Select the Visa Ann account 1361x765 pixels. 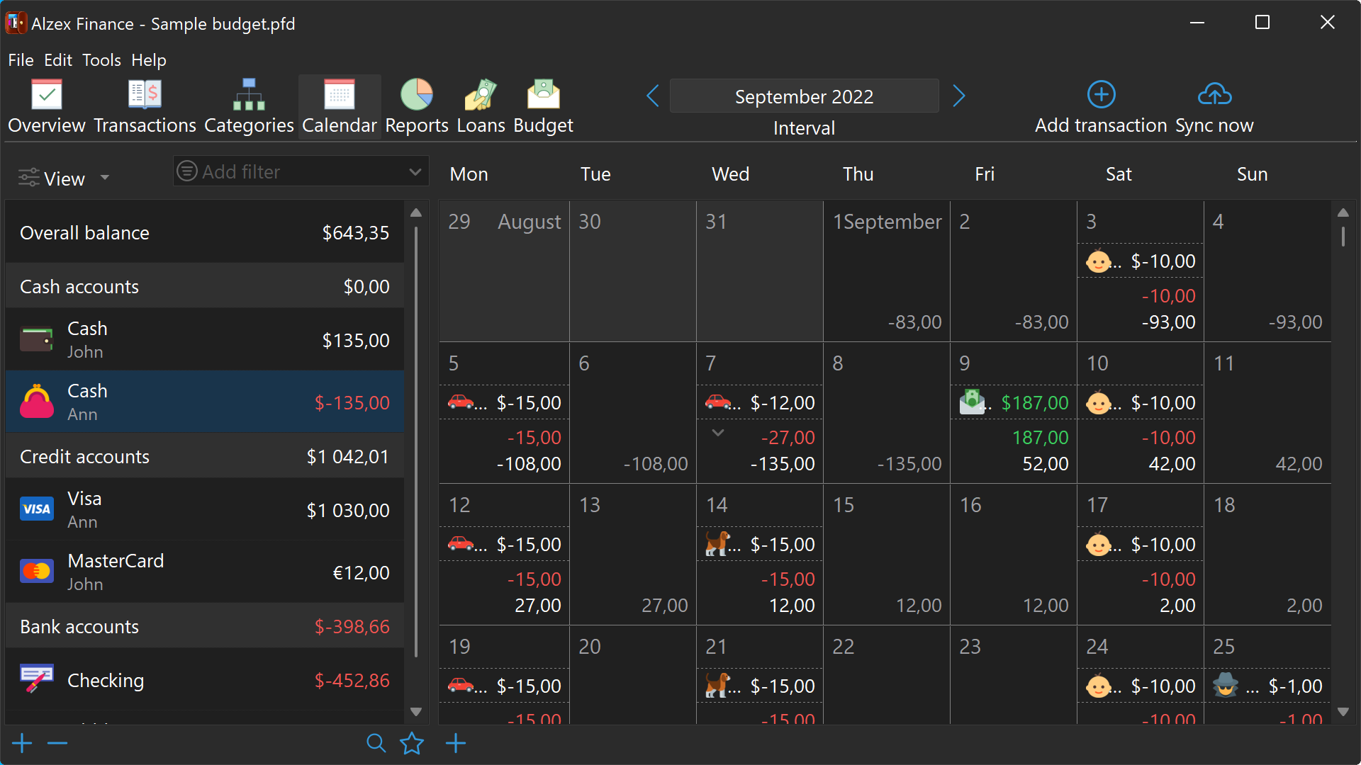pos(205,510)
